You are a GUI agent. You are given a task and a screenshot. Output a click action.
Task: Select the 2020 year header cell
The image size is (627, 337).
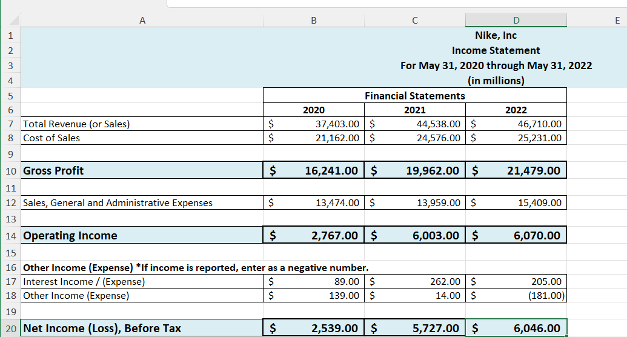[314, 110]
